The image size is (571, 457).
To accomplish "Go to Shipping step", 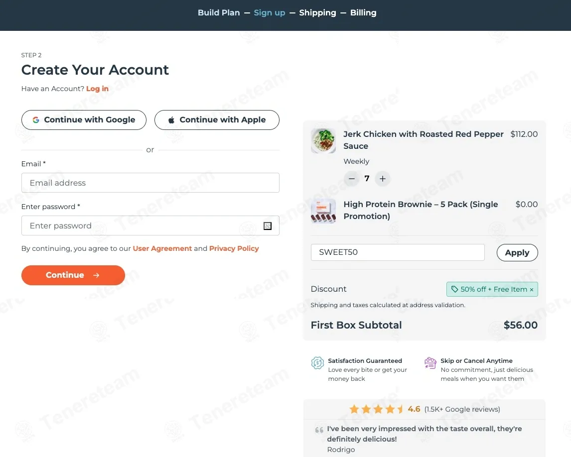I will point(317,13).
